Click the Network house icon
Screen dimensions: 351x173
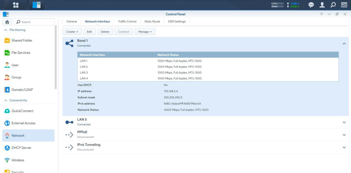[x=7, y=135]
